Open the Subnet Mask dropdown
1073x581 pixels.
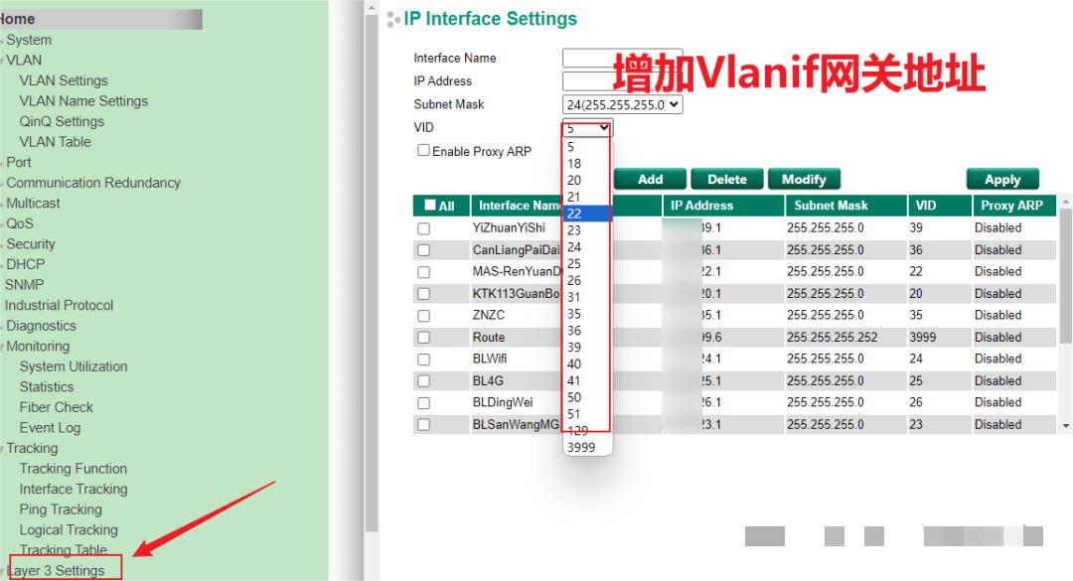(x=622, y=104)
